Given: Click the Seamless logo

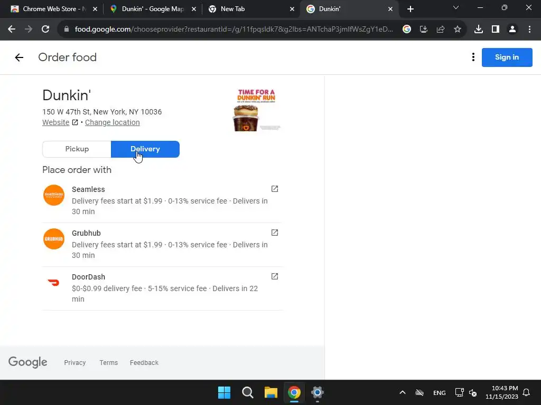Looking at the screenshot, I should pyautogui.click(x=54, y=195).
